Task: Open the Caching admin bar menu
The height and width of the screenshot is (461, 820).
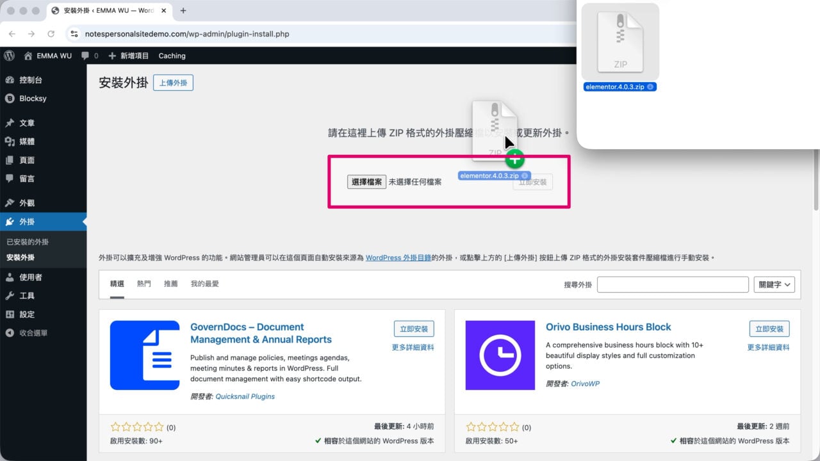Action: click(x=172, y=56)
